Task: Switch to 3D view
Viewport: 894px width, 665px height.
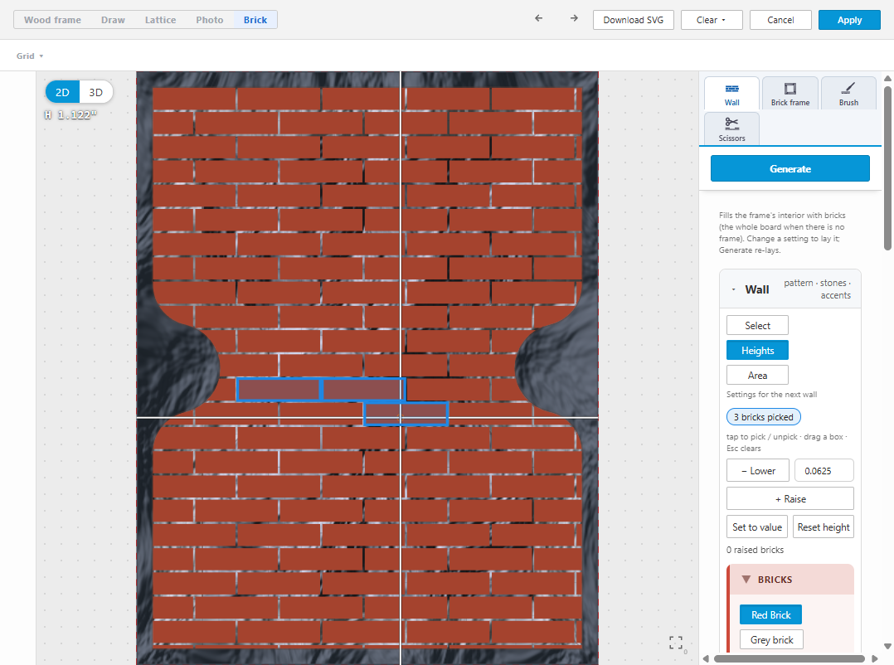Action: point(96,92)
